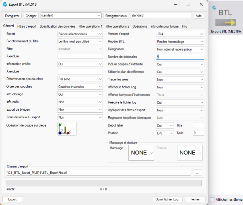
Task: Click the Export BTL arrow icon in ribbon
Action: (x=225, y=23)
